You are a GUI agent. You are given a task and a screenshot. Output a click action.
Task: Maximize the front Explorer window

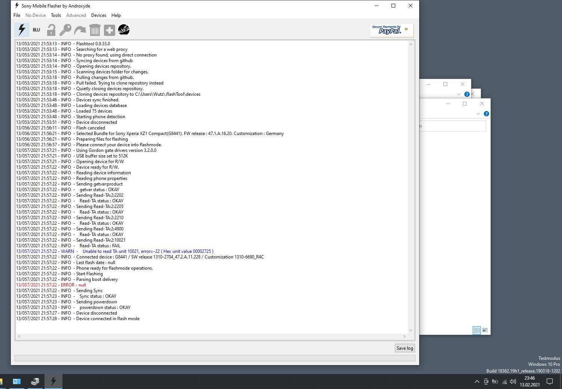pyautogui.click(x=465, y=104)
